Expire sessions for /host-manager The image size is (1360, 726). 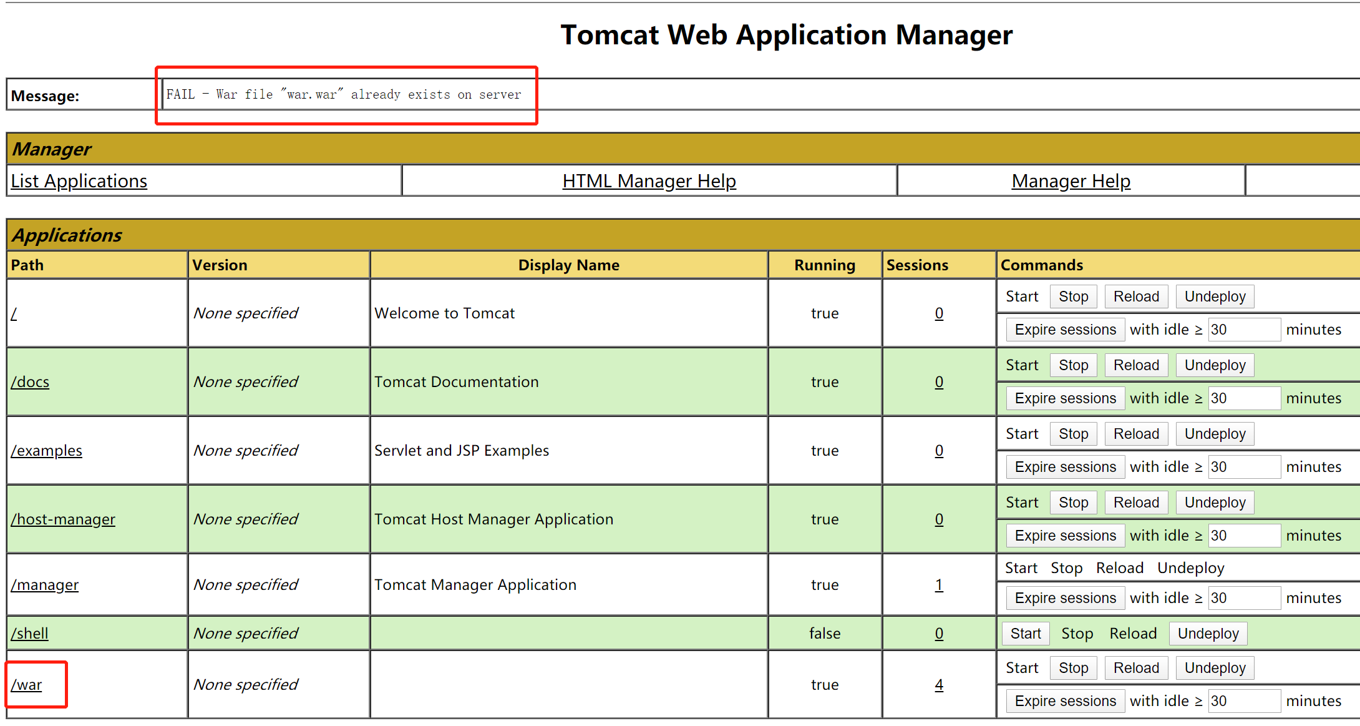click(x=1065, y=536)
